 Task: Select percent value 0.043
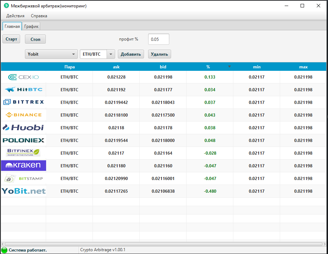(x=210, y=115)
